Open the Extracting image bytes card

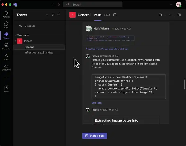[126, 120]
